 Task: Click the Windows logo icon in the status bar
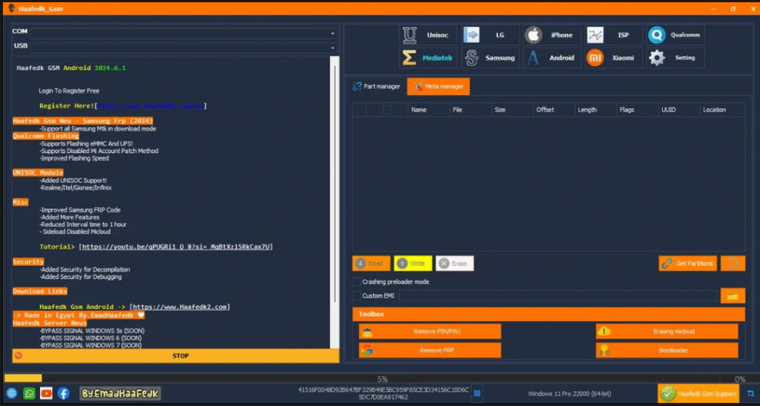pos(477,393)
